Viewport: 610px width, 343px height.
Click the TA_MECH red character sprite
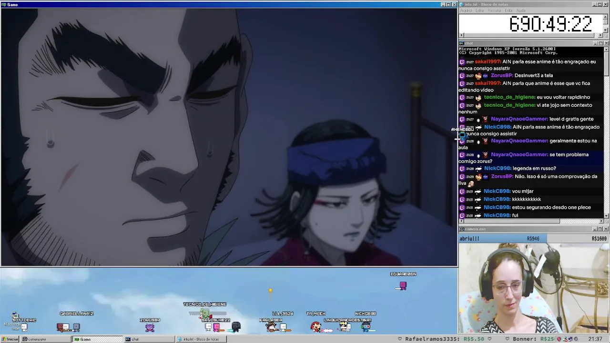click(x=315, y=326)
